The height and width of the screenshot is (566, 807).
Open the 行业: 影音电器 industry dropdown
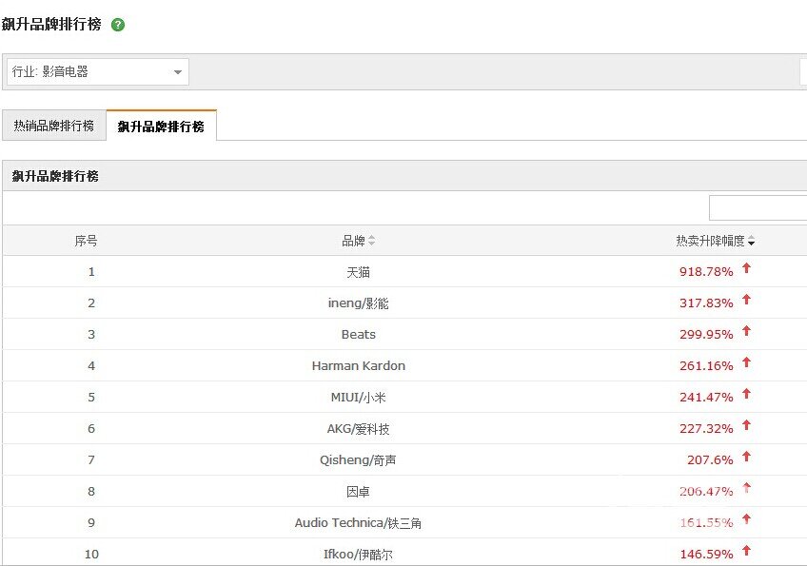coord(98,71)
